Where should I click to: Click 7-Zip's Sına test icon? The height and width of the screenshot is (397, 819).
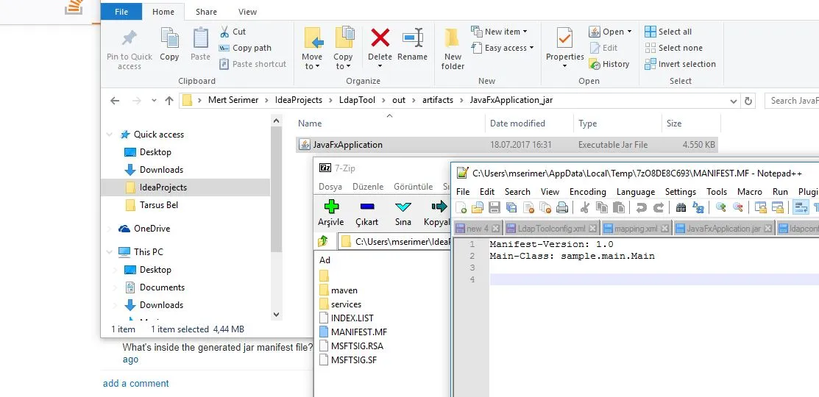tap(403, 207)
